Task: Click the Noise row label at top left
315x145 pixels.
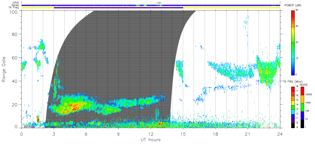Action: tap(16, 5)
